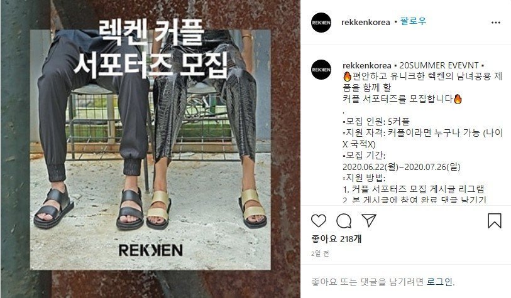Click the rekkenkorea username starting the caption

(367, 65)
